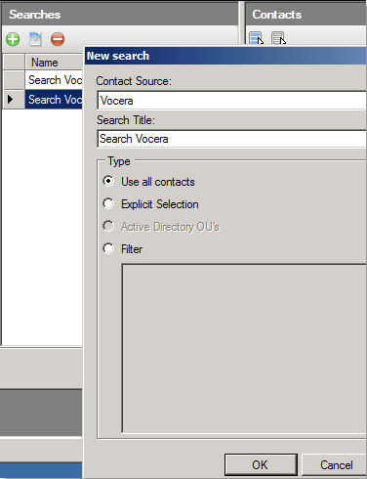Image resolution: width=367 pixels, height=479 pixels.
Task: Click the New search dialog title bar
Action: pyautogui.click(x=225, y=56)
